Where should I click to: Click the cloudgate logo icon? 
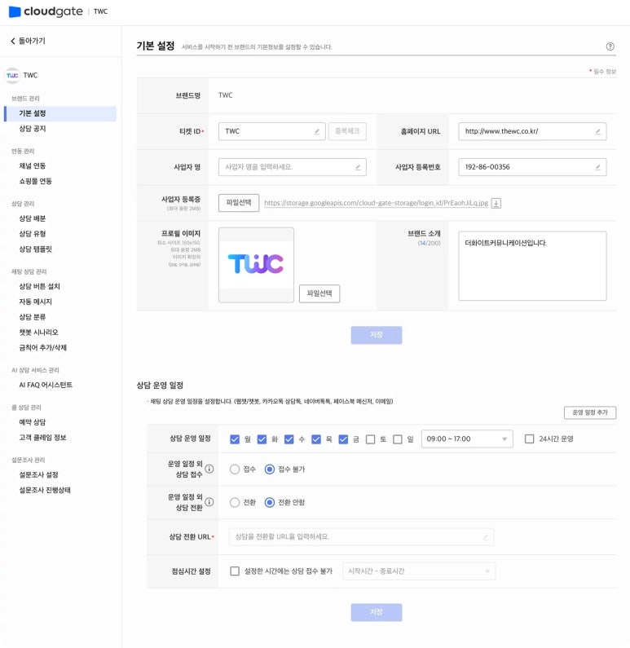pos(15,12)
